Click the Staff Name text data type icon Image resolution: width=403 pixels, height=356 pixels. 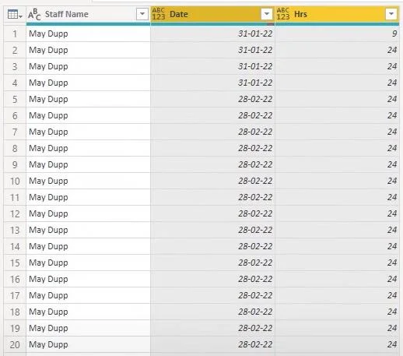[x=34, y=14]
